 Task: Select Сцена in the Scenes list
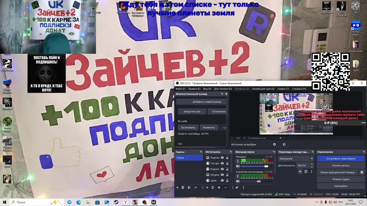(189, 158)
